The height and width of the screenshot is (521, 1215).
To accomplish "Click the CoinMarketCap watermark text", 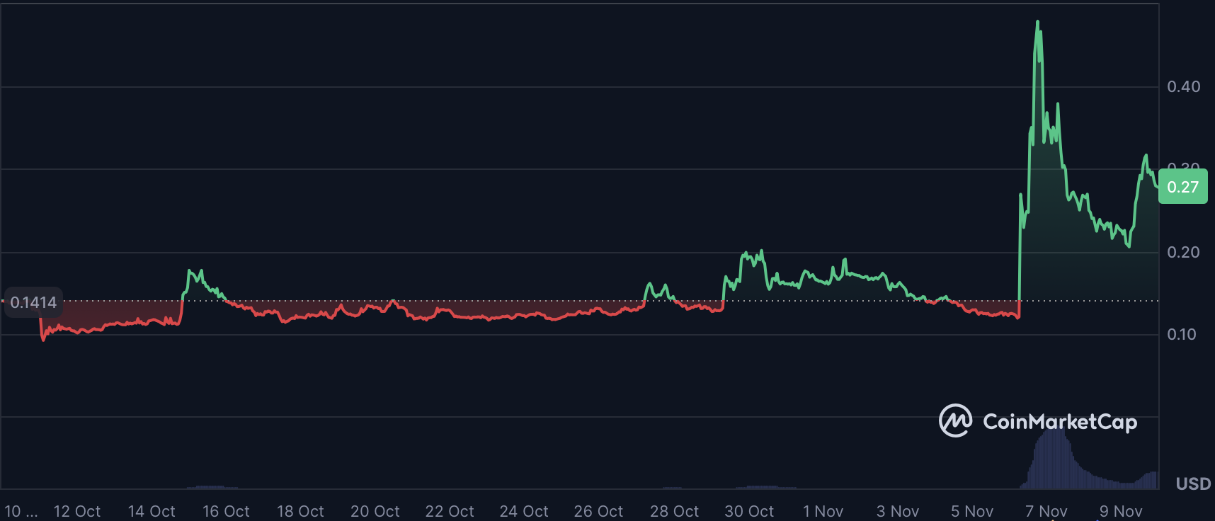I will [1059, 422].
